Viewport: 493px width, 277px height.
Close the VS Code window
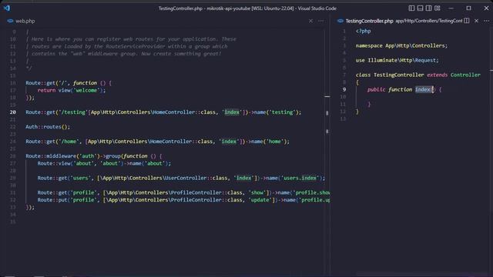click(x=486, y=8)
